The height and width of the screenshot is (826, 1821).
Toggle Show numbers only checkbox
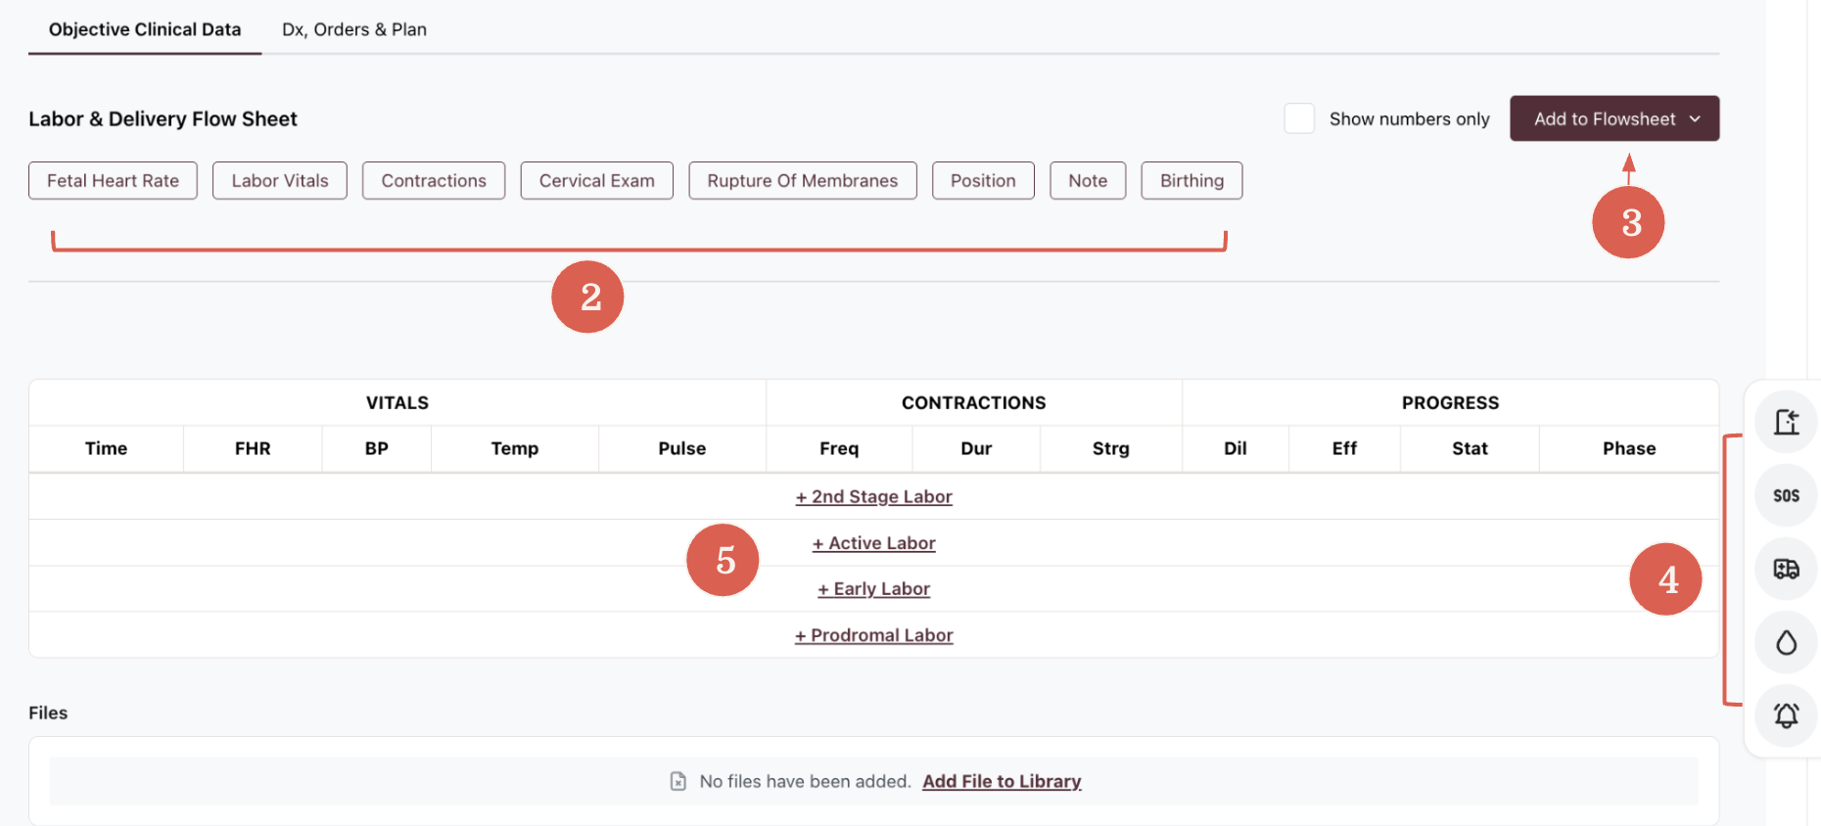1299,118
